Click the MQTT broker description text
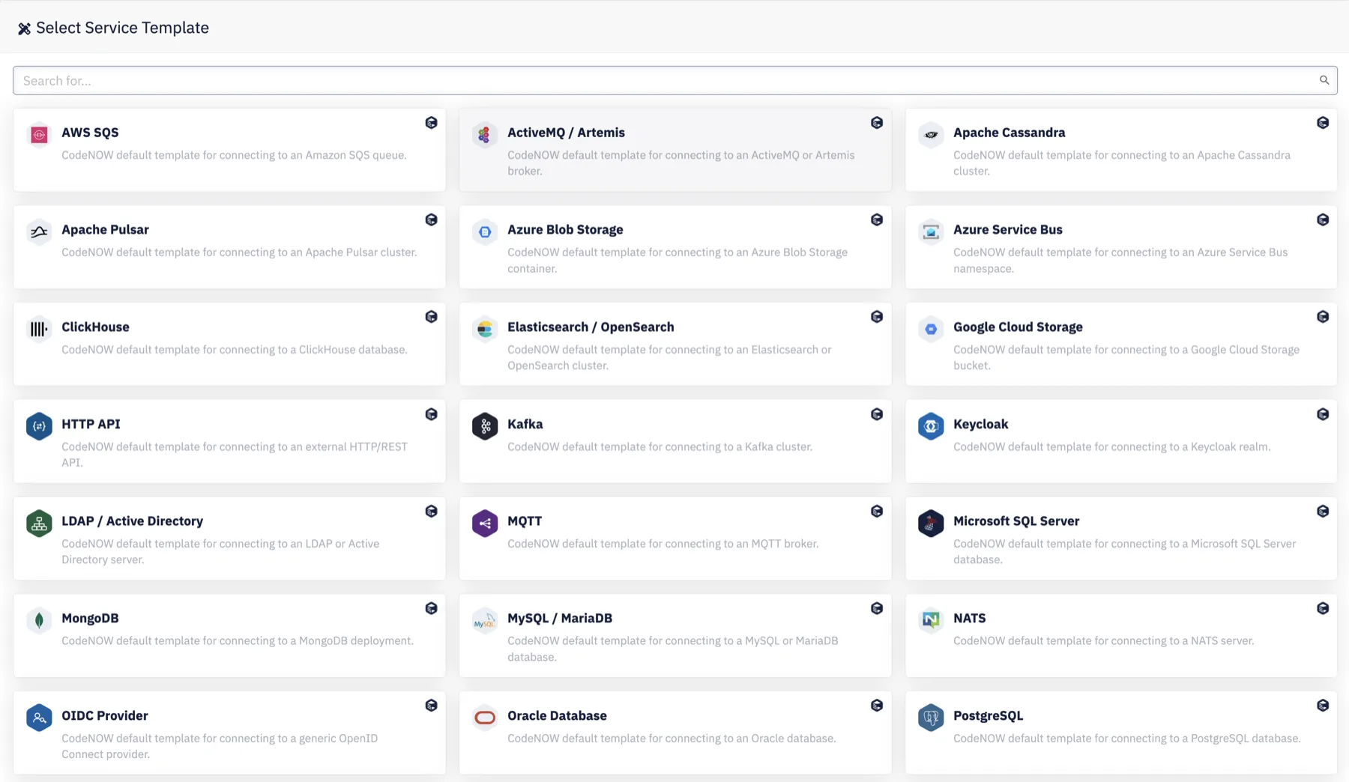 click(663, 545)
